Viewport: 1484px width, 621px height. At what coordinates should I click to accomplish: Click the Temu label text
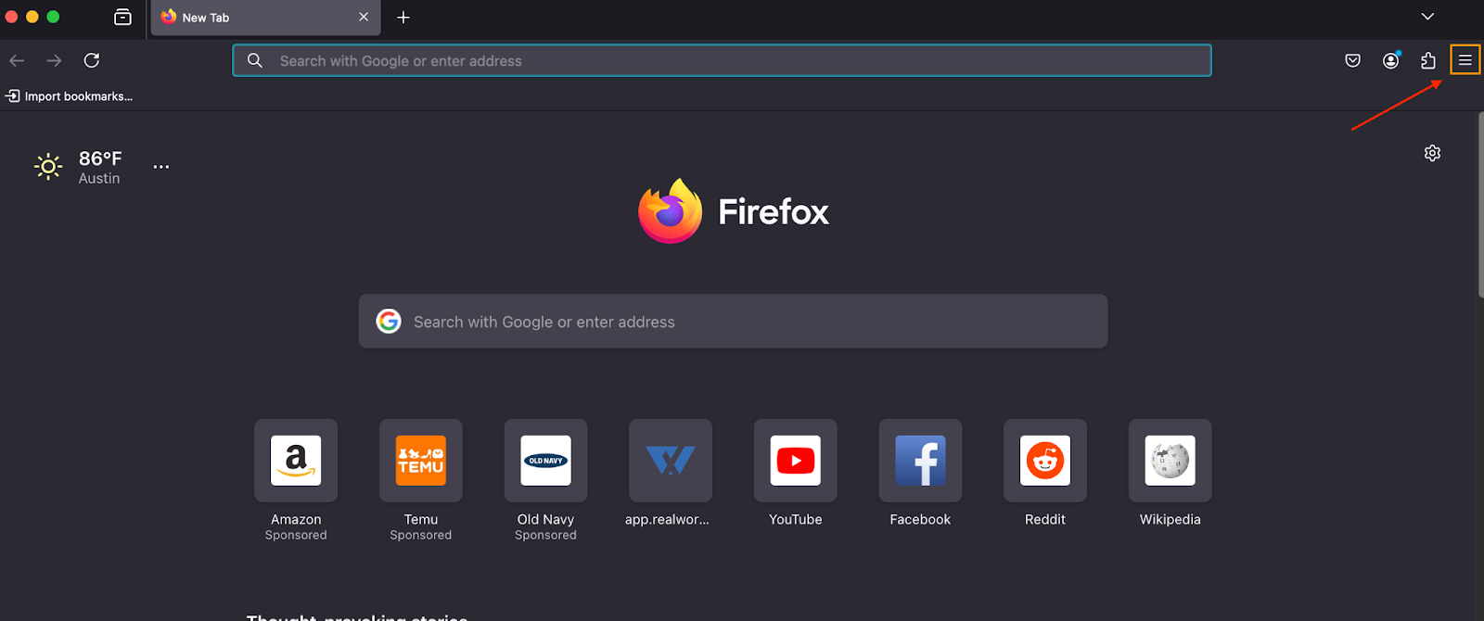(421, 520)
